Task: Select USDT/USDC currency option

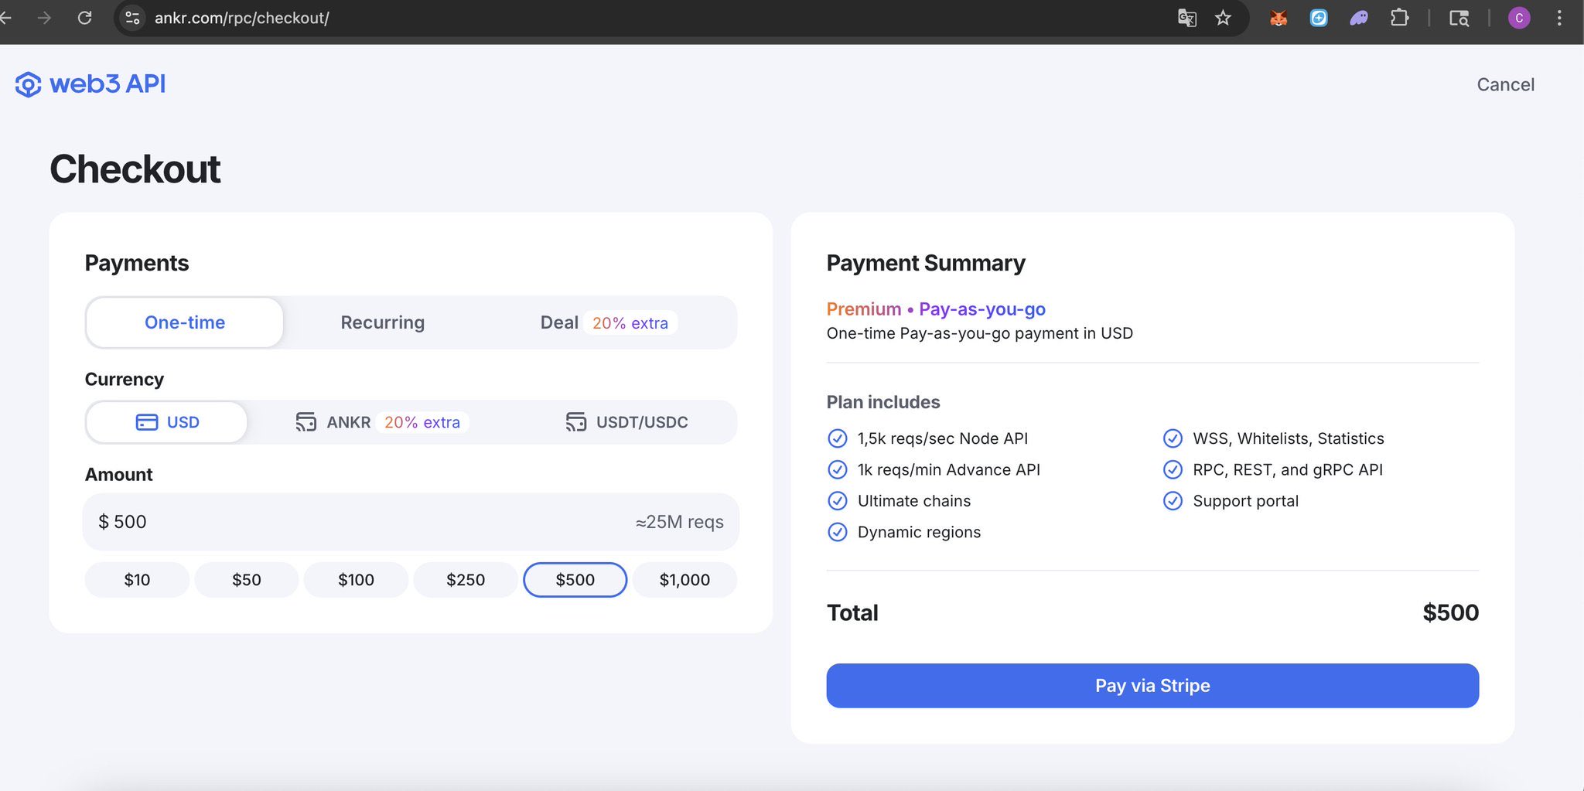Action: click(x=626, y=422)
